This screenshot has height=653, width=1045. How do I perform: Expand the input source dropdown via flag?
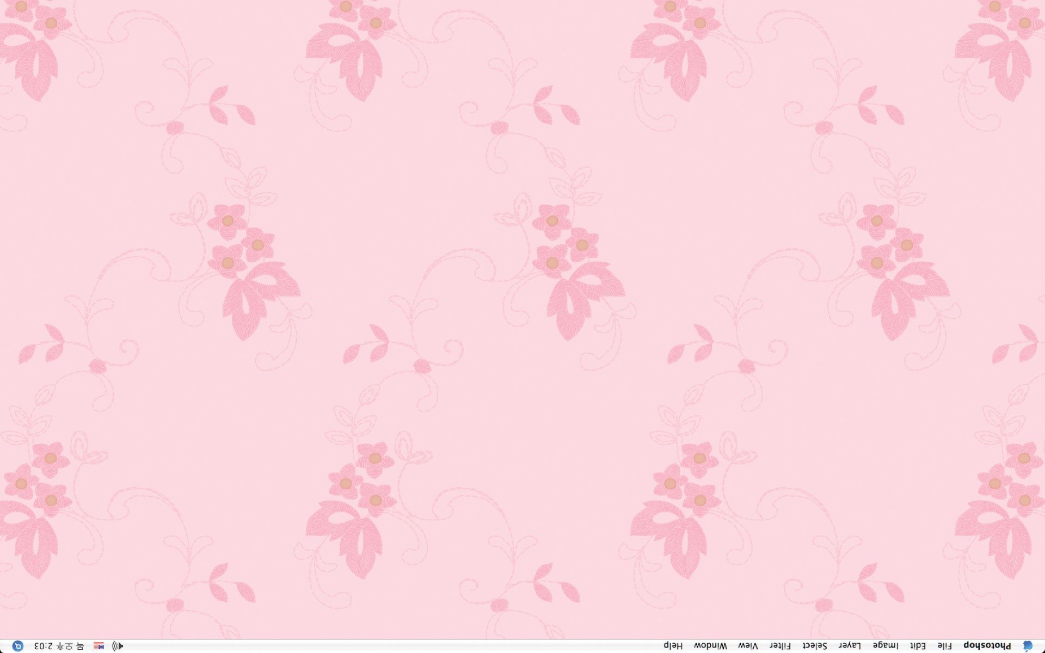(99, 646)
